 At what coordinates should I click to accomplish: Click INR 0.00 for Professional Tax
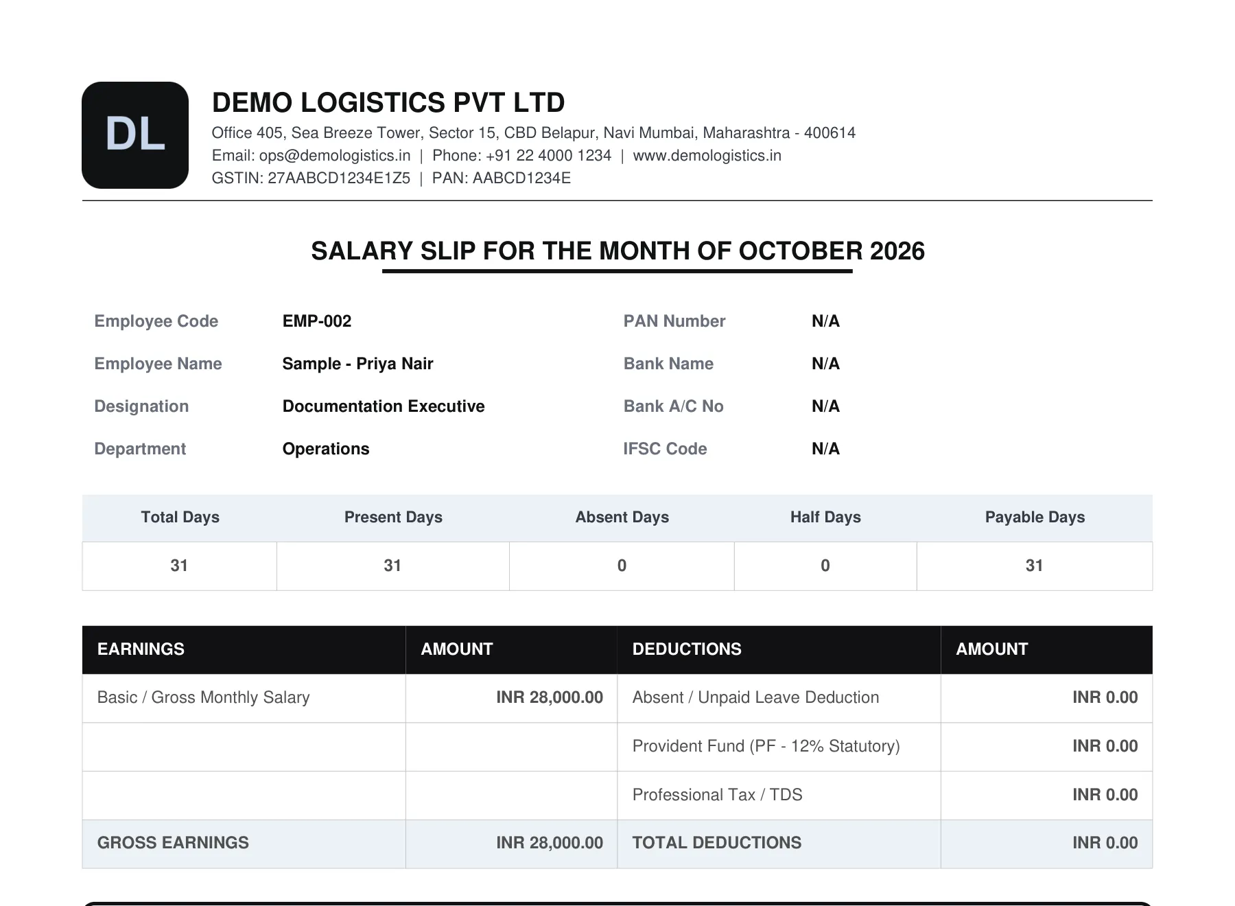pyautogui.click(x=1105, y=795)
